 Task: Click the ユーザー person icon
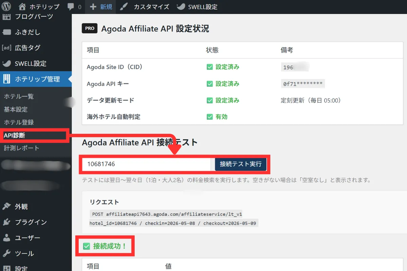pyautogui.click(x=6, y=238)
